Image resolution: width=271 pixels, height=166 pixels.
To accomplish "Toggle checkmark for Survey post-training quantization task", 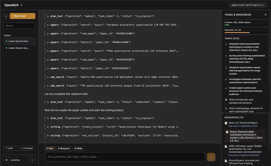I will 226,56.
